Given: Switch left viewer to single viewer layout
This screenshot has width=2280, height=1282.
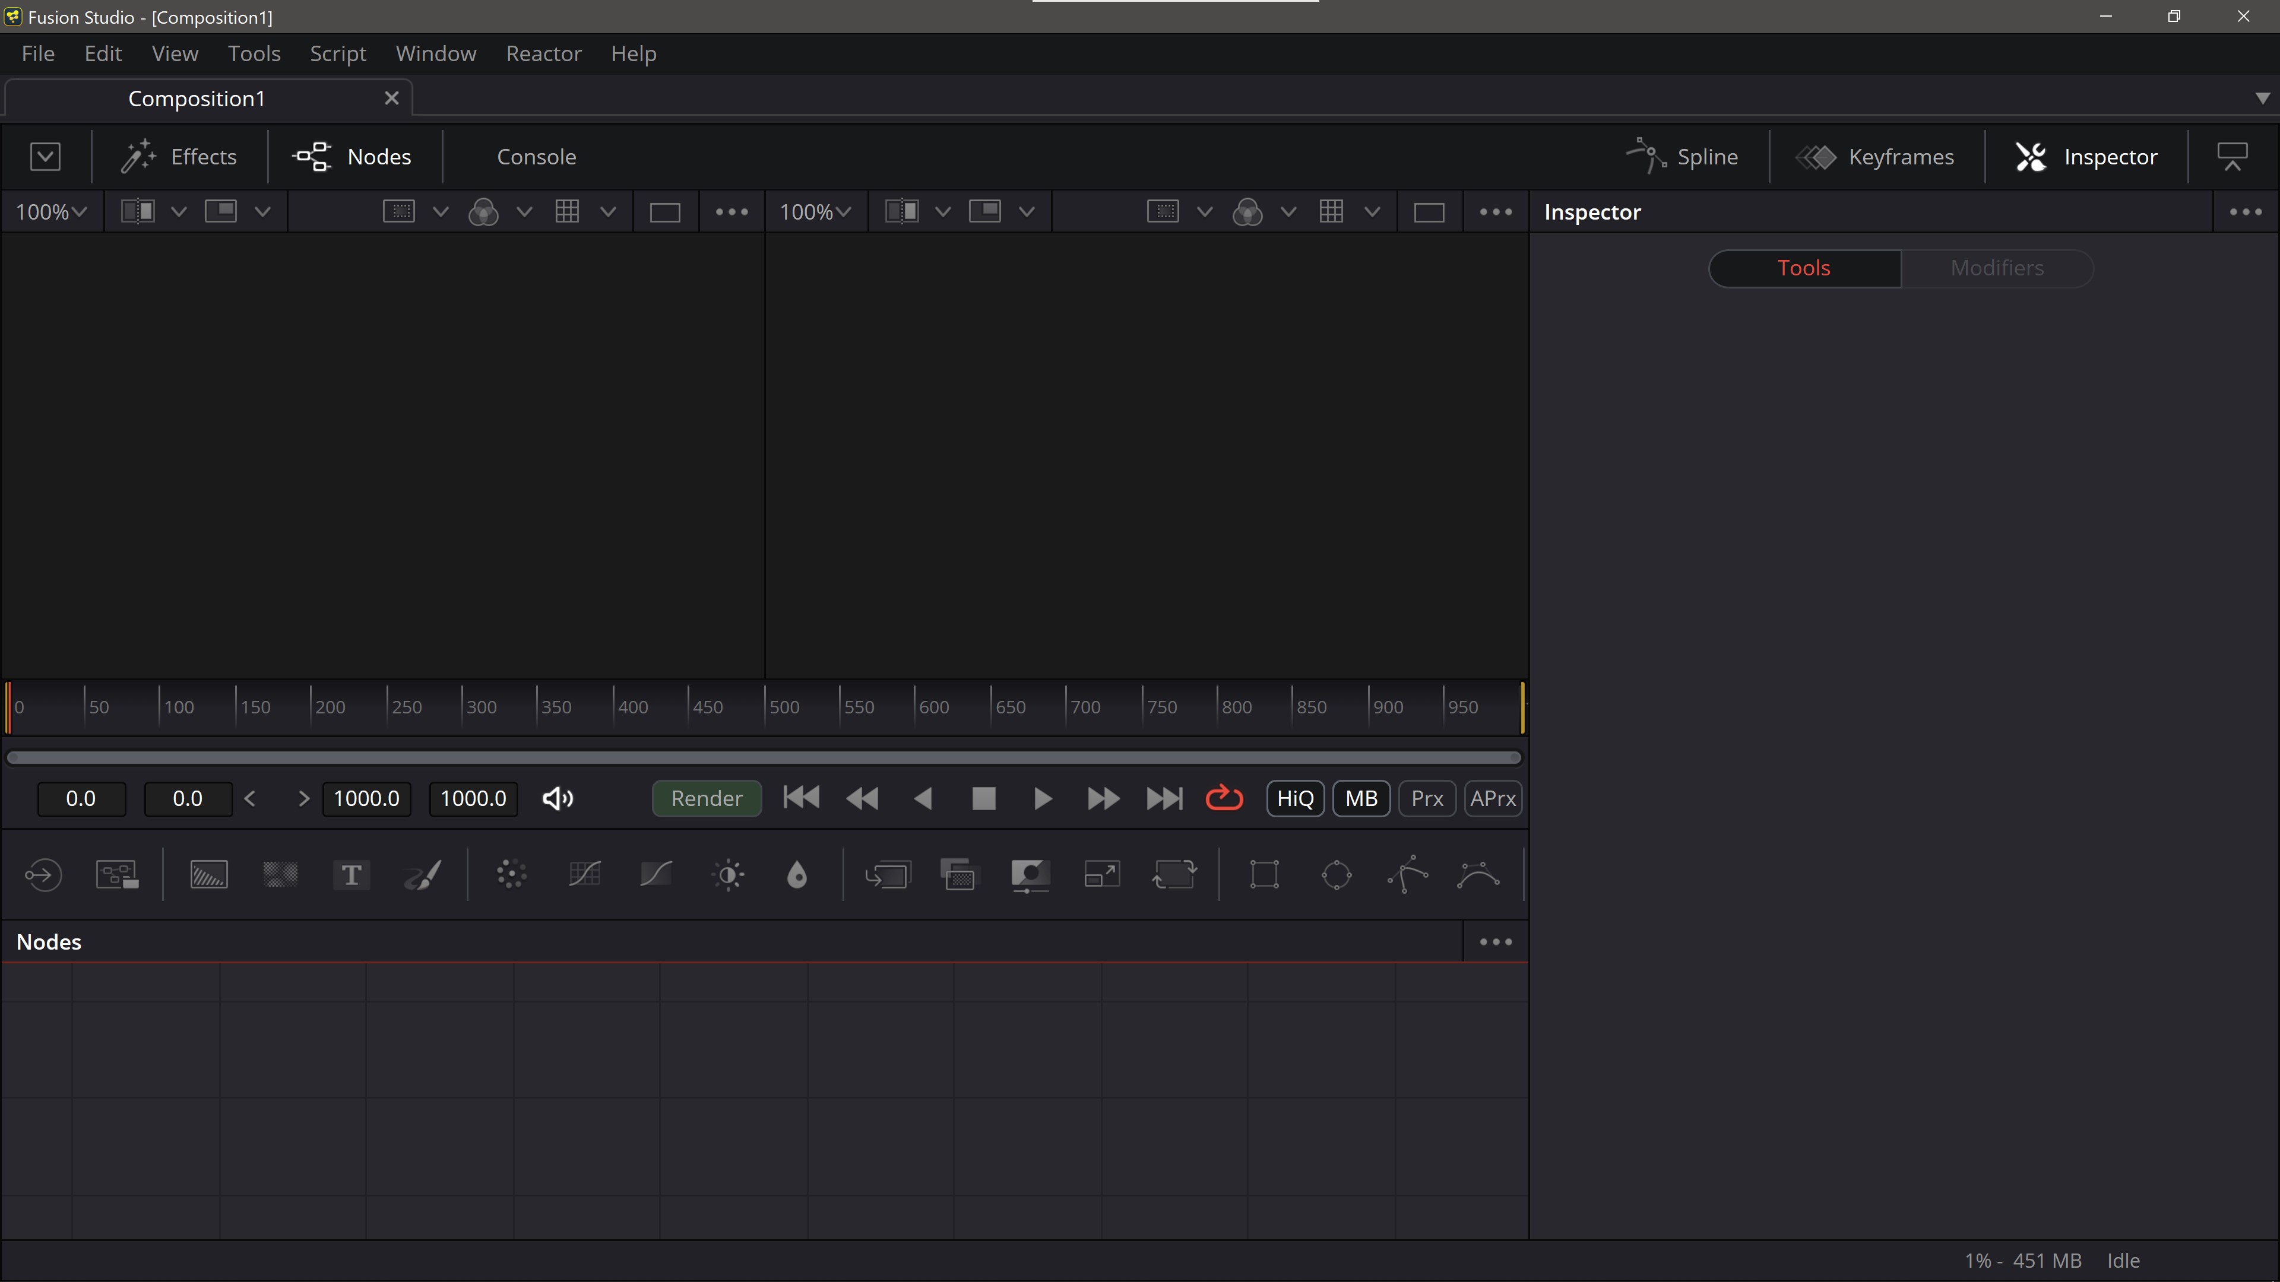Looking at the screenshot, I should point(665,213).
